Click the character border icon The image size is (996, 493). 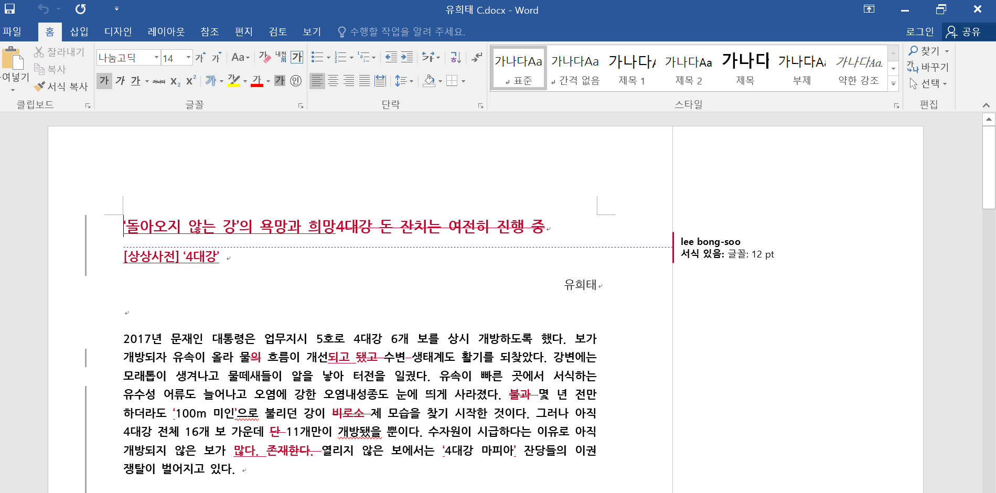(x=297, y=57)
